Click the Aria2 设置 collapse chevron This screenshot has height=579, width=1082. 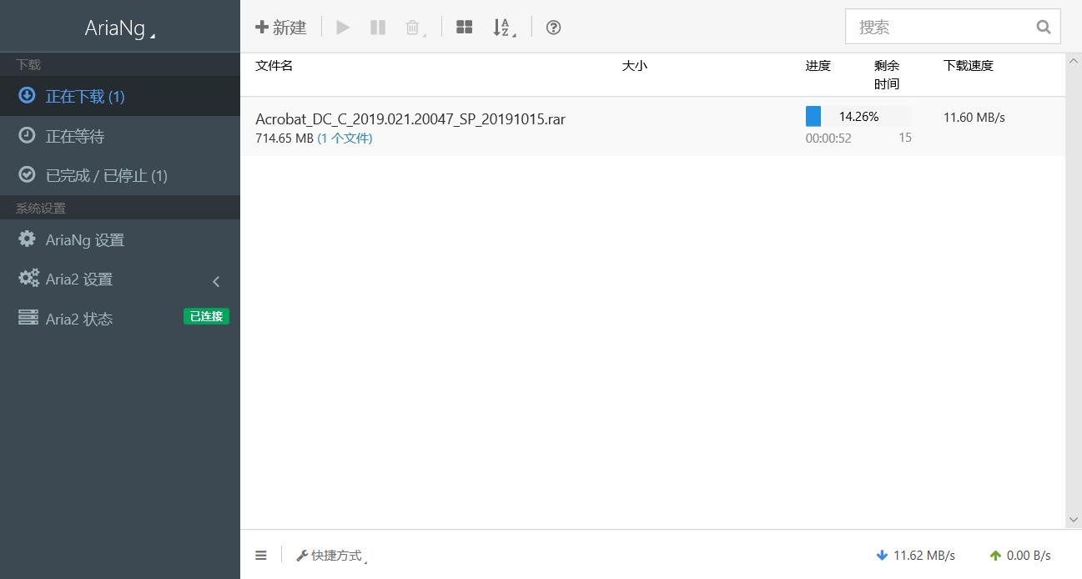(216, 281)
